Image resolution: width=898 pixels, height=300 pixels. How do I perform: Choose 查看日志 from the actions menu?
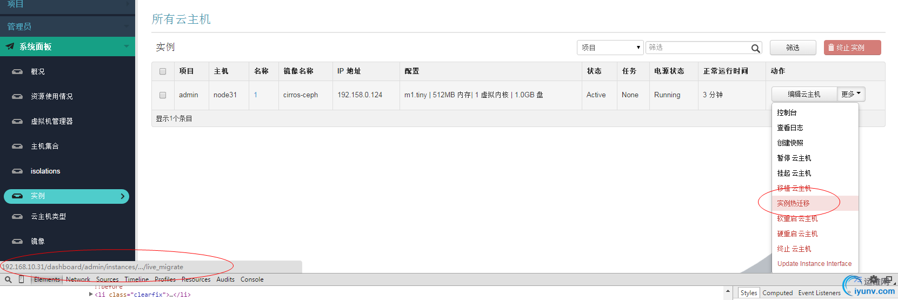pos(815,128)
